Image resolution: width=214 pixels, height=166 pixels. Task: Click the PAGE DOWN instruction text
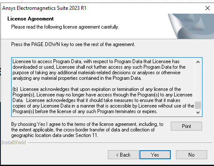click(73, 44)
